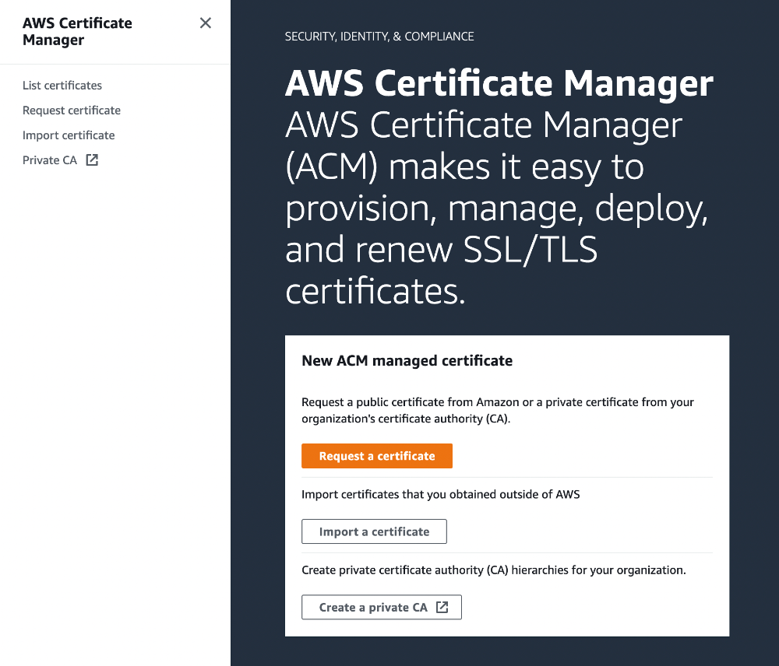The image size is (779, 666).
Task: Click external-link icon next to Private CA
Action: pos(92,159)
